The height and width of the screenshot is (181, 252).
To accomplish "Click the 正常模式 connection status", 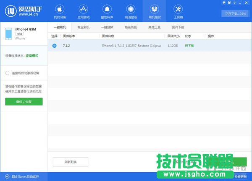I will 32,56.
